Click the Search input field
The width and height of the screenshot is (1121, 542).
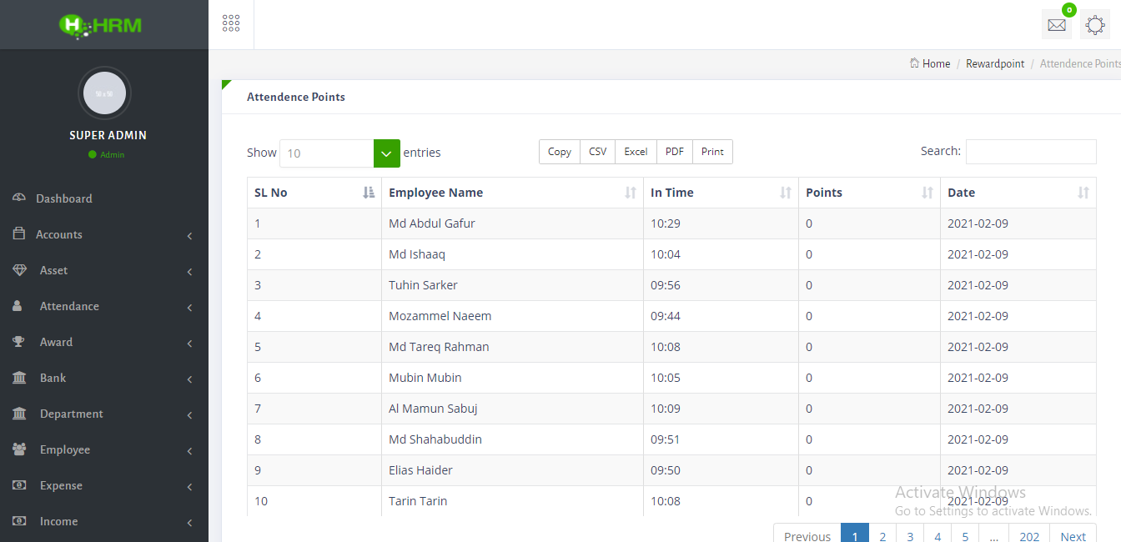[x=1030, y=152]
